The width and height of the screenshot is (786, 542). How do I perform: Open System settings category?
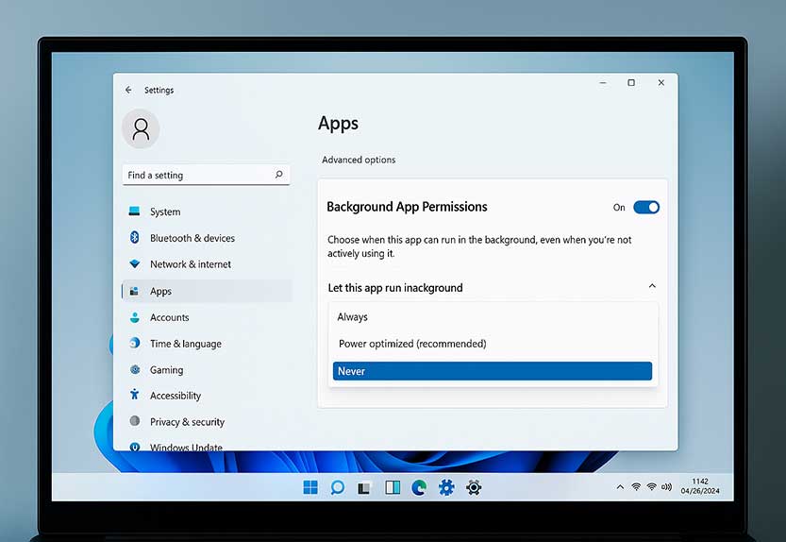tap(207, 212)
